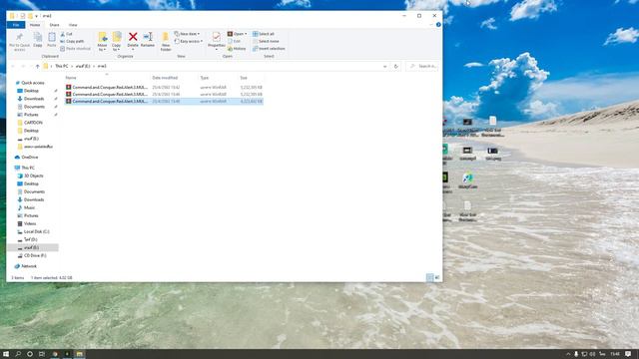Open Customize Quick Access Toolbar dropdown

click(37, 16)
